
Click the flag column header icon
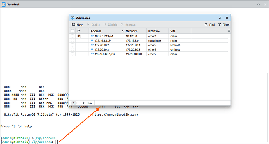pos(79,31)
